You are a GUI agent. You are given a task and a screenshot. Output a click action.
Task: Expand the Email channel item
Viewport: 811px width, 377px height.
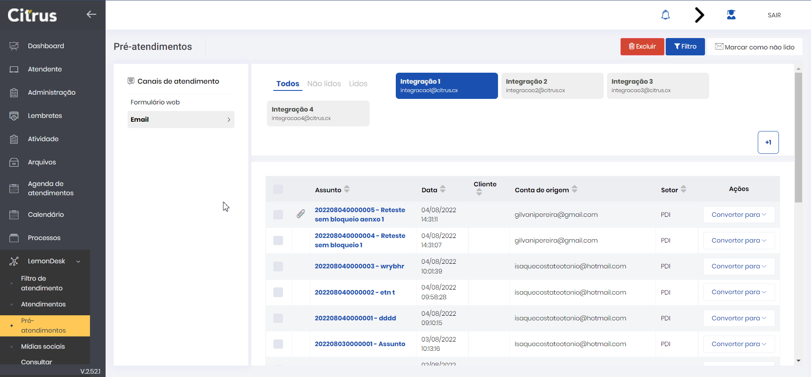(x=181, y=120)
